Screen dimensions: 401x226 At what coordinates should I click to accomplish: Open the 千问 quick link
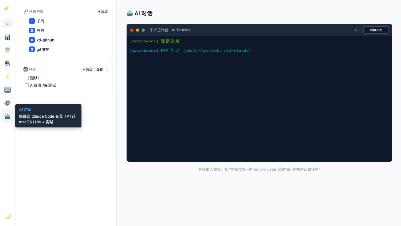pyautogui.click(x=40, y=21)
